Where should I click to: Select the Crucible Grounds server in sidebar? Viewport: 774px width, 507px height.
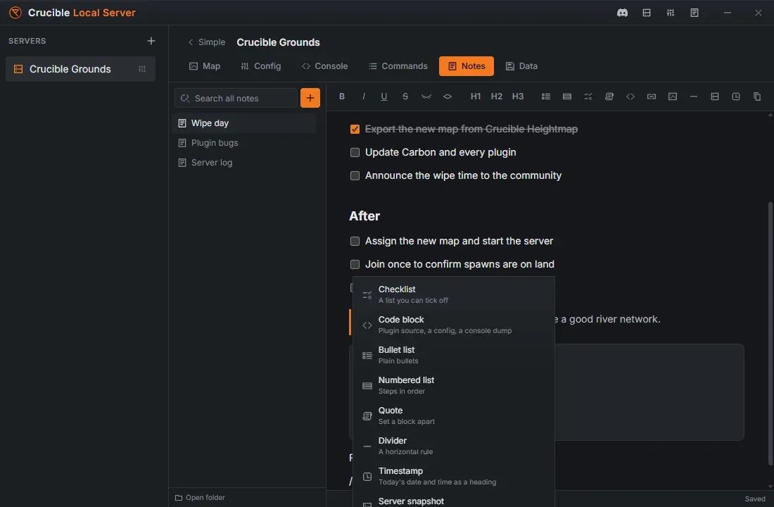pyautogui.click(x=80, y=69)
